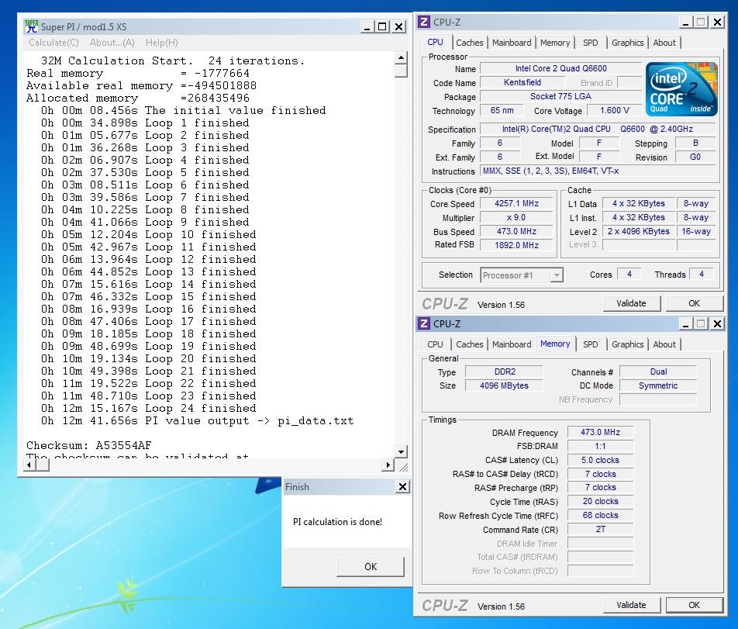Click the Super PI app icon in title bar
Screen dimensions: 738x629
click(32, 26)
